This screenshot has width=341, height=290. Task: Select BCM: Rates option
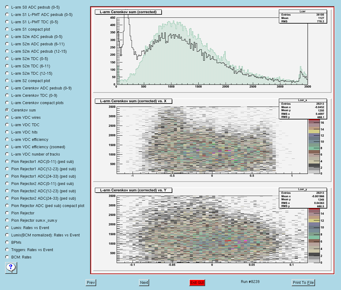tap(7, 257)
